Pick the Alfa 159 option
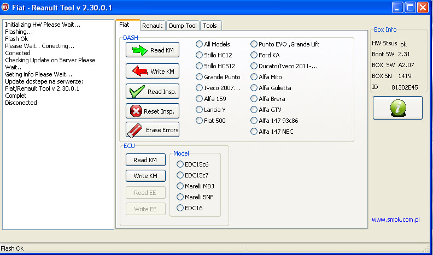Viewport: 433px width, 255px height. tap(210, 99)
